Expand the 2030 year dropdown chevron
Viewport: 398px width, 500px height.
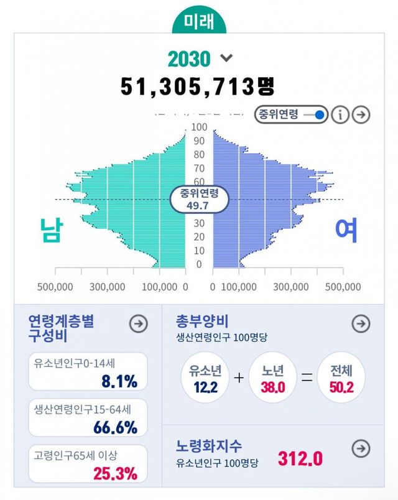coord(226,58)
